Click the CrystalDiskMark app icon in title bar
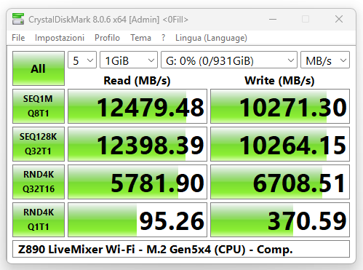This screenshot has width=363, height=270. pyautogui.click(x=18, y=19)
